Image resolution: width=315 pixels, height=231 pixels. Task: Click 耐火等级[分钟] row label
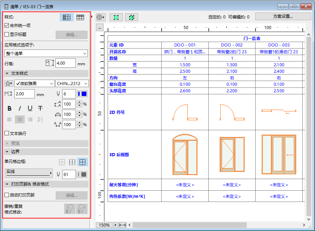(124, 185)
